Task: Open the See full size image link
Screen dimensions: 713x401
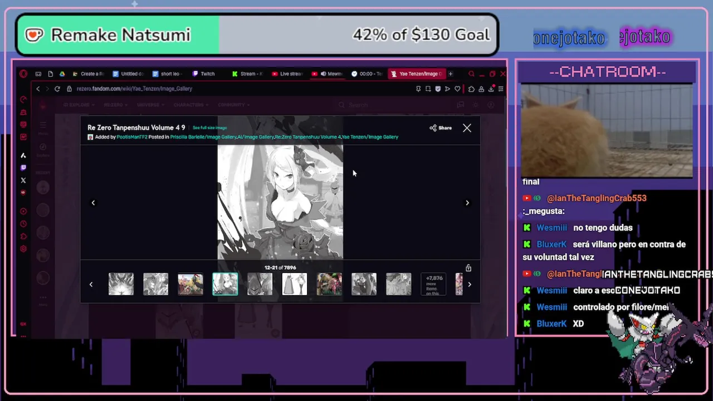Action: click(209, 128)
